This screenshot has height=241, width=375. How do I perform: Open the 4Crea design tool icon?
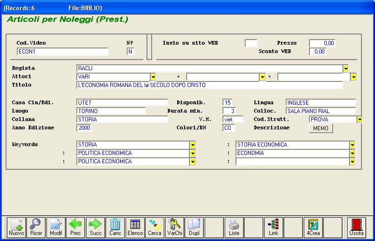tap(313, 228)
